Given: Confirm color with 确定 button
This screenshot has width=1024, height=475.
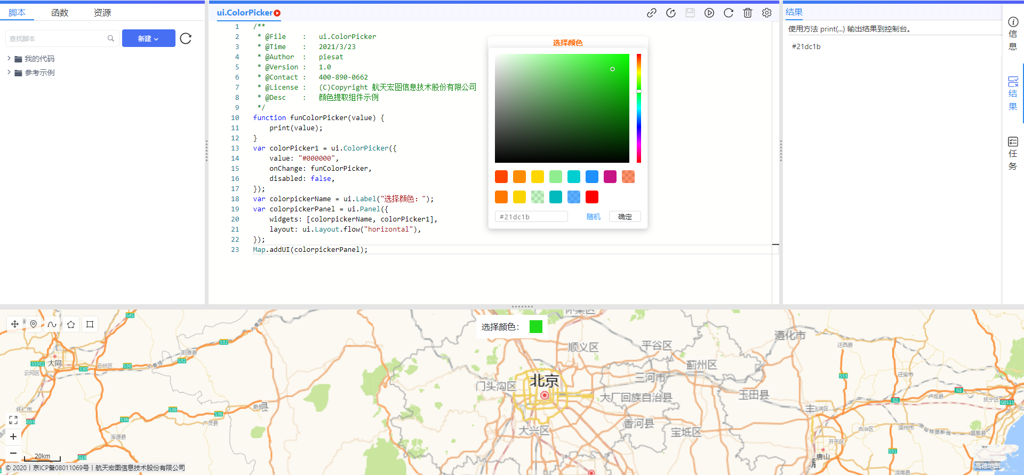Looking at the screenshot, I should 625,217.
